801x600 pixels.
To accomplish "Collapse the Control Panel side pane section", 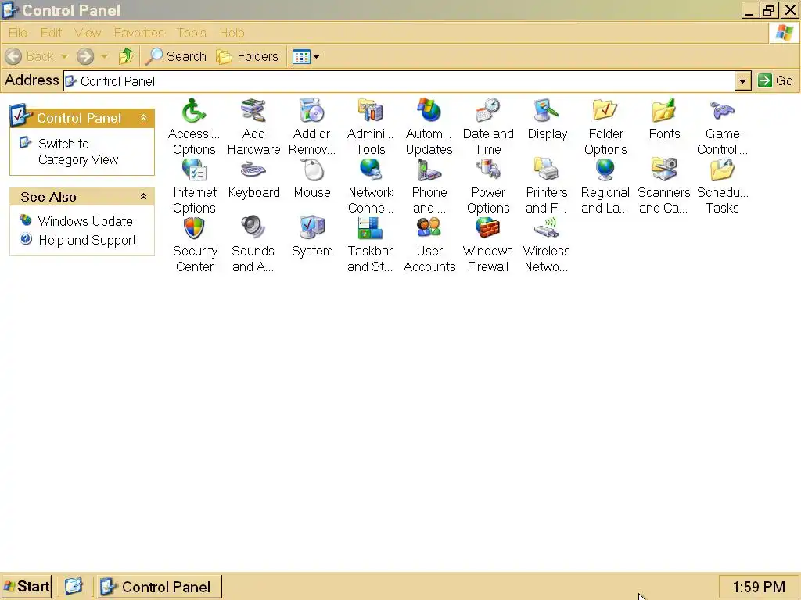I will [144, 118].
